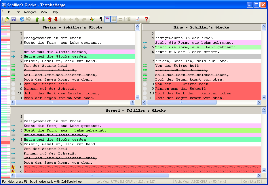Click the 'Theirs - Schiller's Glocke' pane header

pyautogui.click(x=73, y=27)
